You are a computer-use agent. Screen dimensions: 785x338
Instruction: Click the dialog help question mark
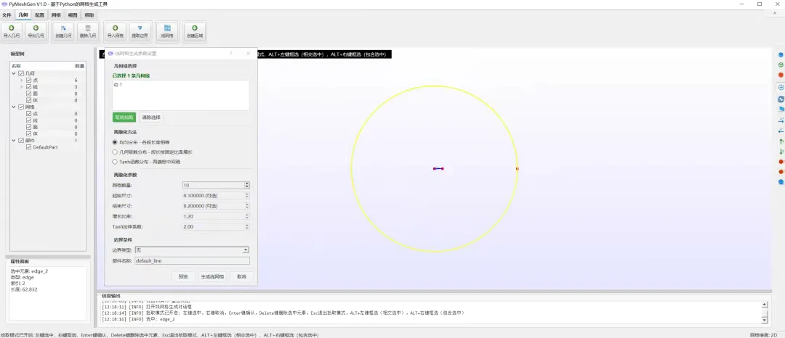[x=231, y=53]
